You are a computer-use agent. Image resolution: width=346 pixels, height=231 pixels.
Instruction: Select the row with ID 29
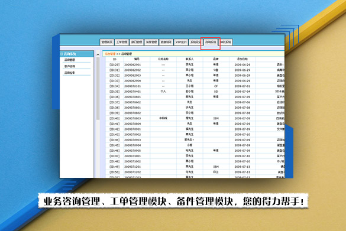point(195,64)
